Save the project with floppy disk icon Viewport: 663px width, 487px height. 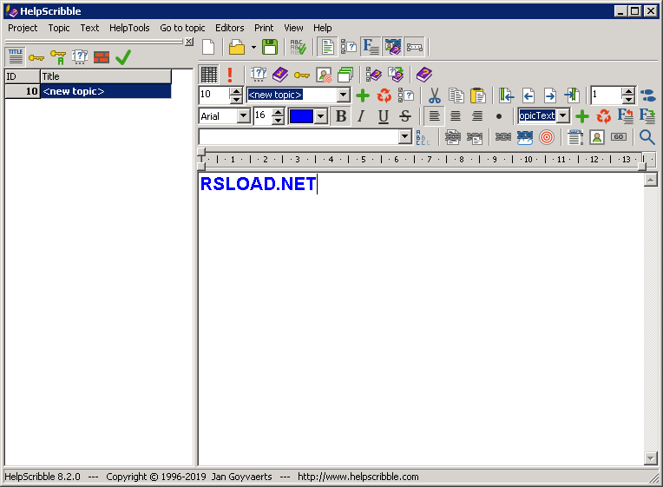click(x=270, y=47)
